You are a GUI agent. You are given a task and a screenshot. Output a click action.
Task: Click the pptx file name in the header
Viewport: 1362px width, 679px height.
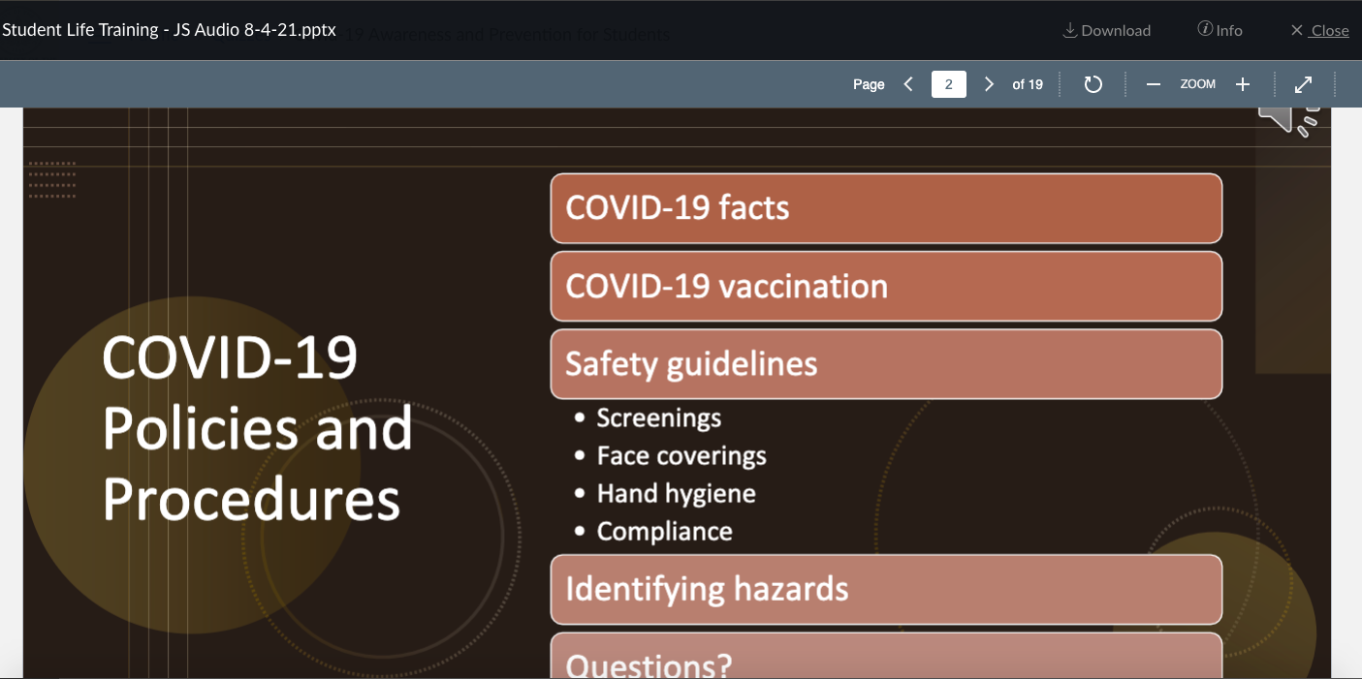pyautogui.click(x=169, y=30)
